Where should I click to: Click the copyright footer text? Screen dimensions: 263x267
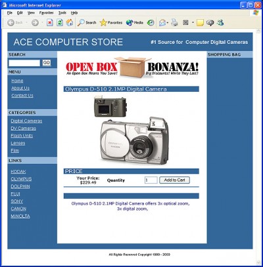click(x=139, y=255)
